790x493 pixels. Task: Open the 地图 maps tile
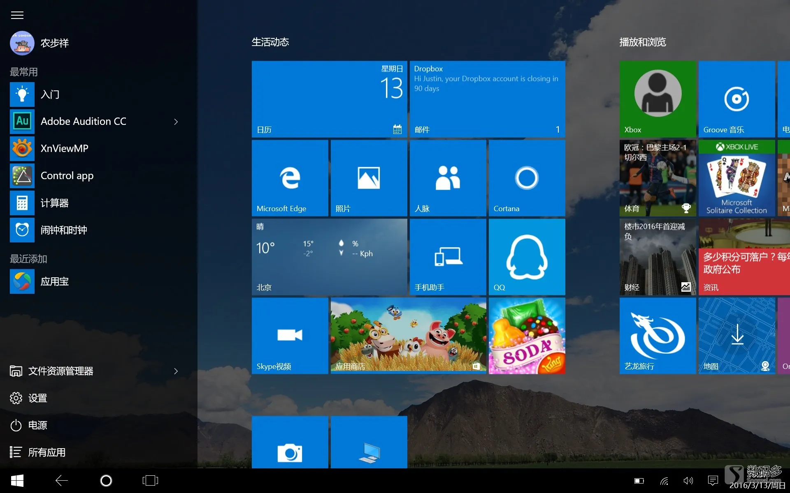click(x=737, y=336)
